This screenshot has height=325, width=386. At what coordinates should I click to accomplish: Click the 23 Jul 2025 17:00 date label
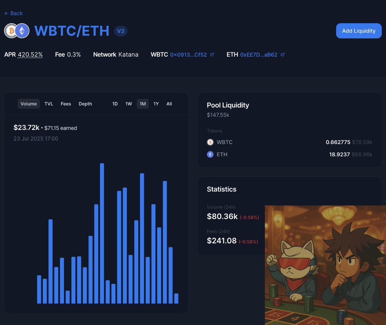coord(36,139)
